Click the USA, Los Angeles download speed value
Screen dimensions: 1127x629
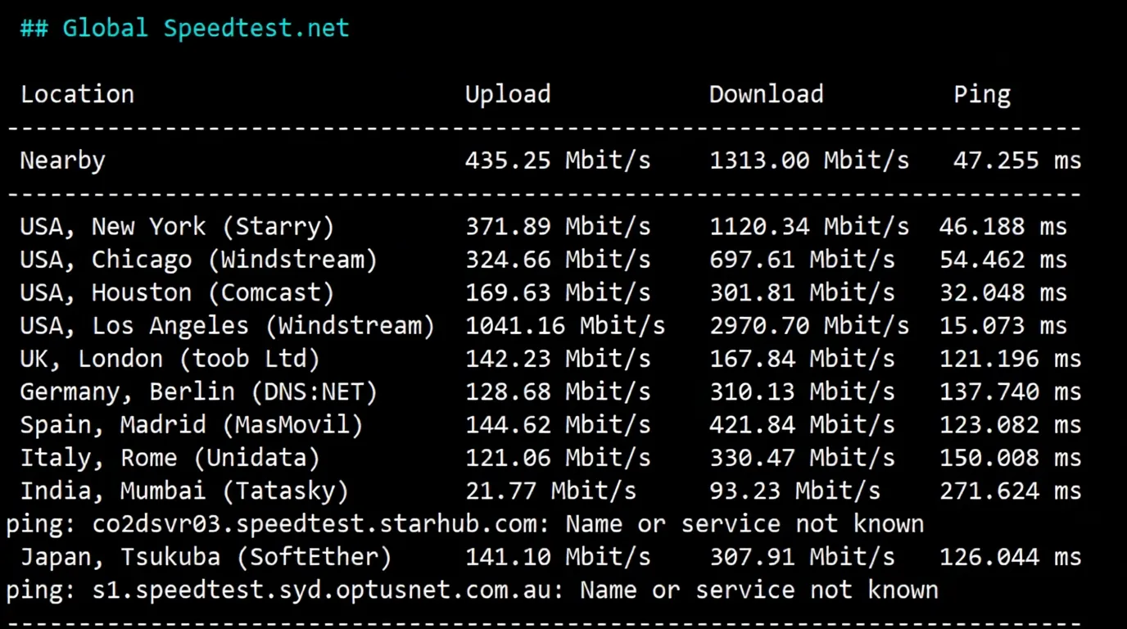(808, 325)
